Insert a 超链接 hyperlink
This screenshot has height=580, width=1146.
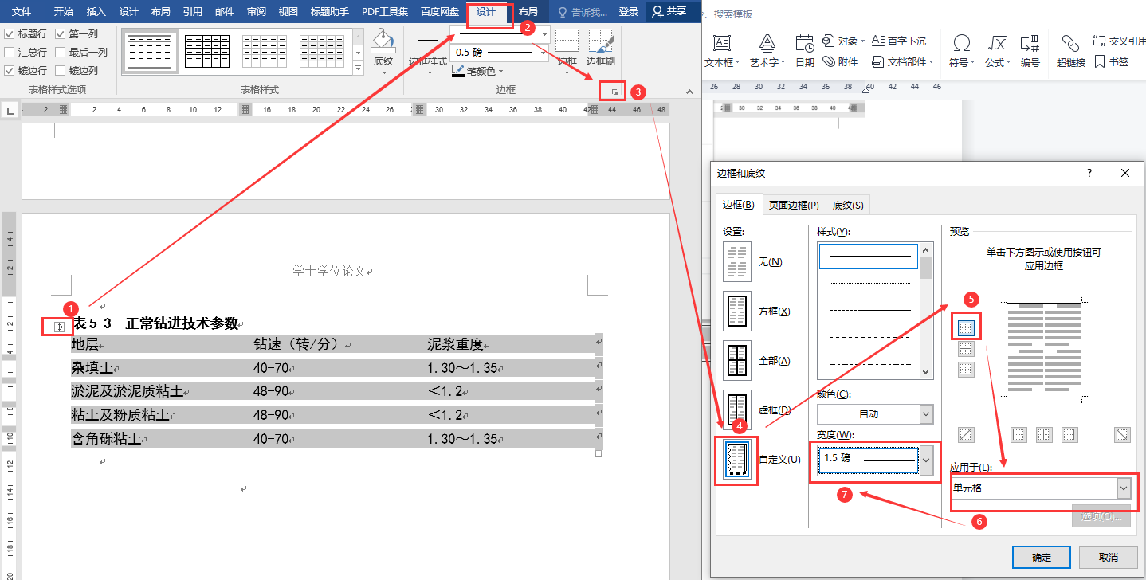click(1070, 48)
